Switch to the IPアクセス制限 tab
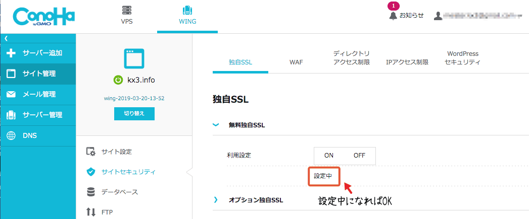 point(407,62)
